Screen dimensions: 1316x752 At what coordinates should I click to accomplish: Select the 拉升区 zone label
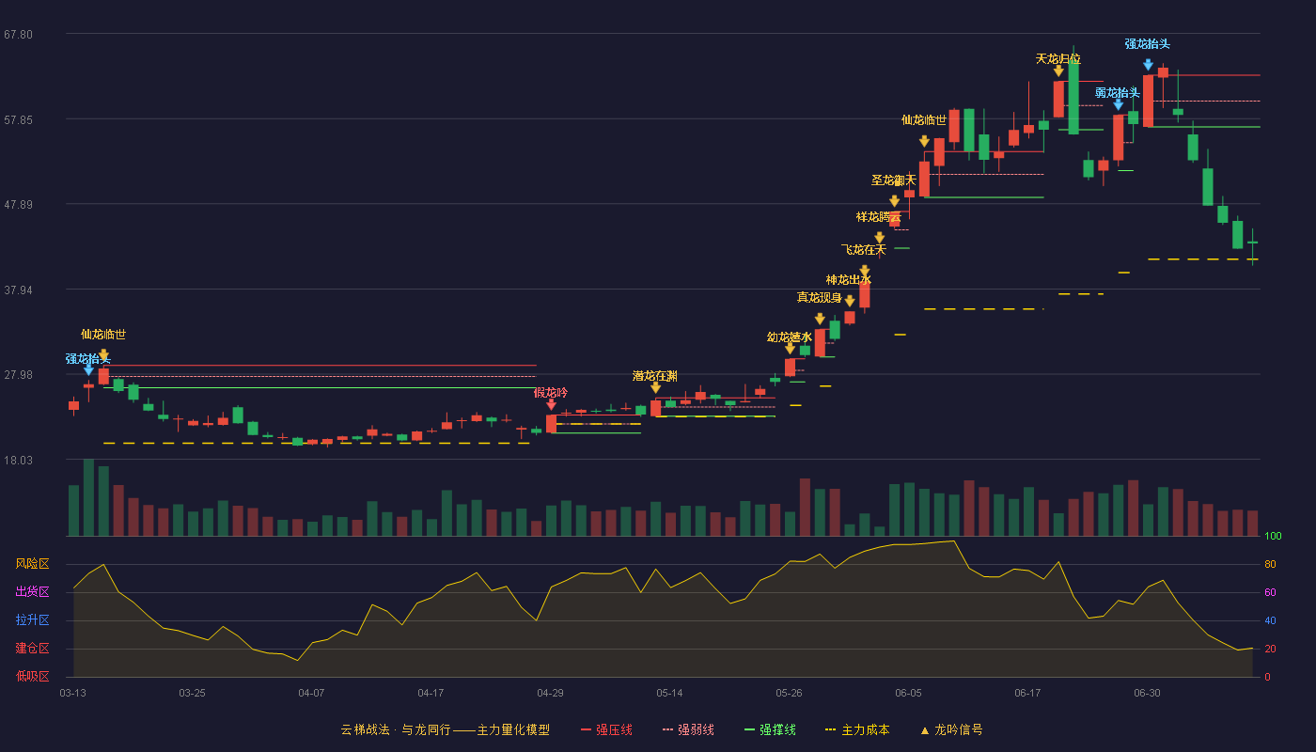click(33, 620)
